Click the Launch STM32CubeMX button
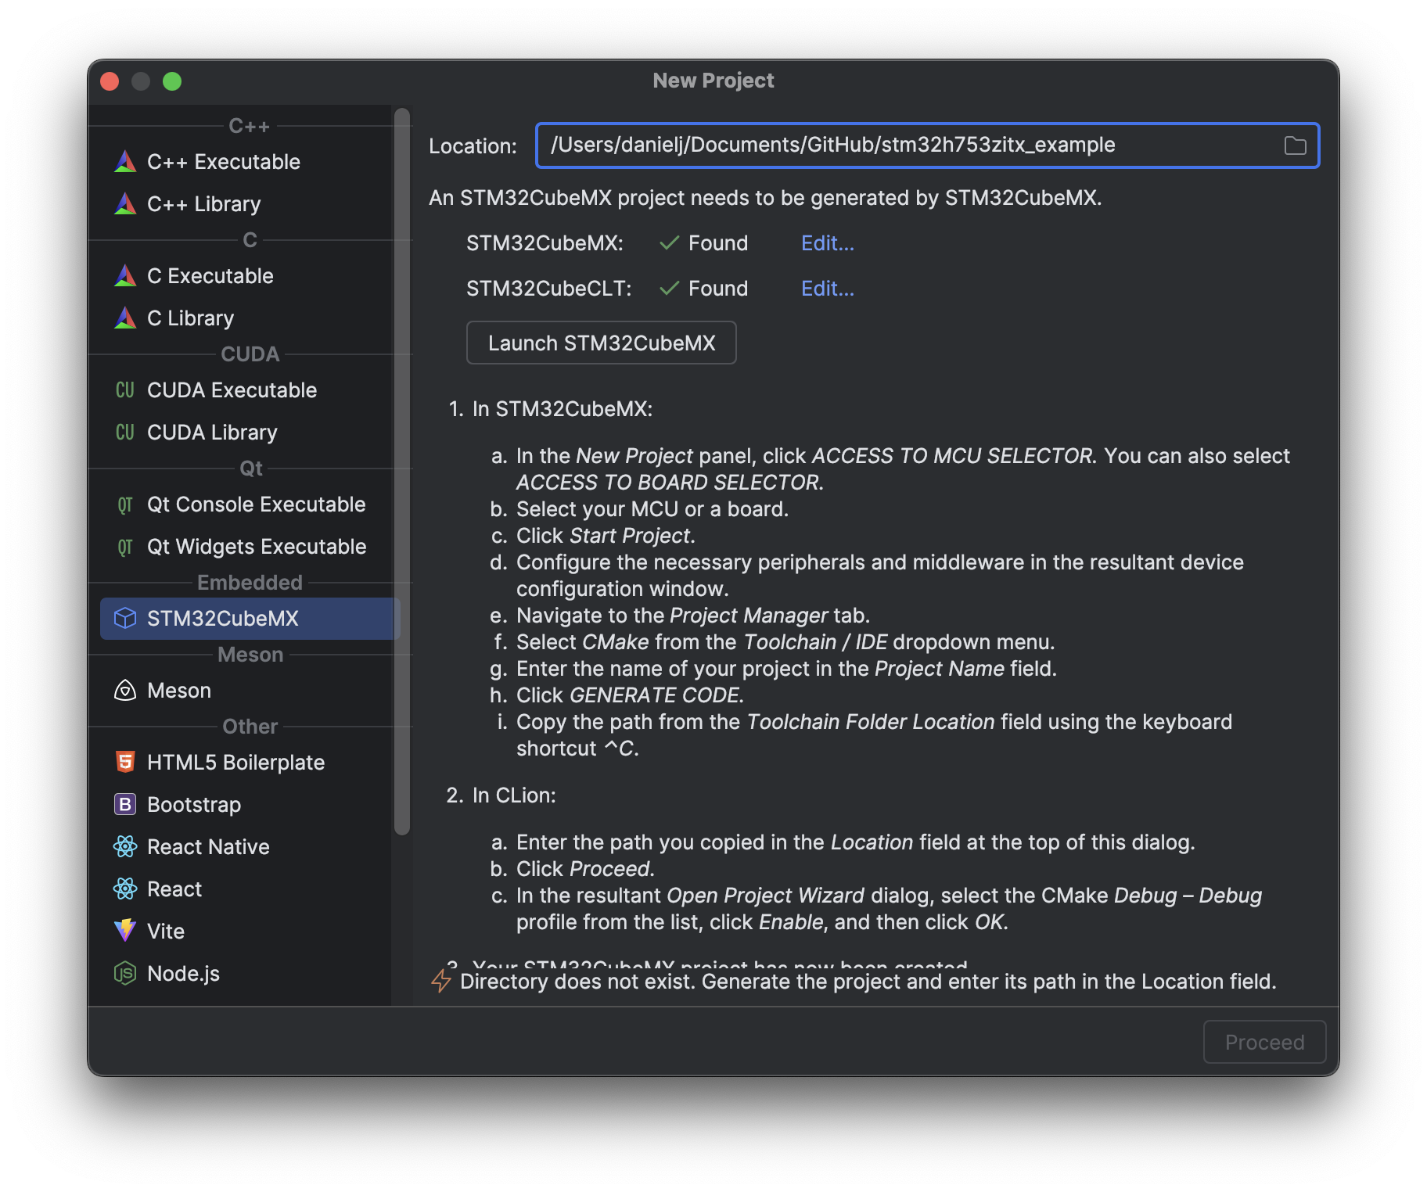This screenshot has width=1427, height=1192. click(601, 343)
